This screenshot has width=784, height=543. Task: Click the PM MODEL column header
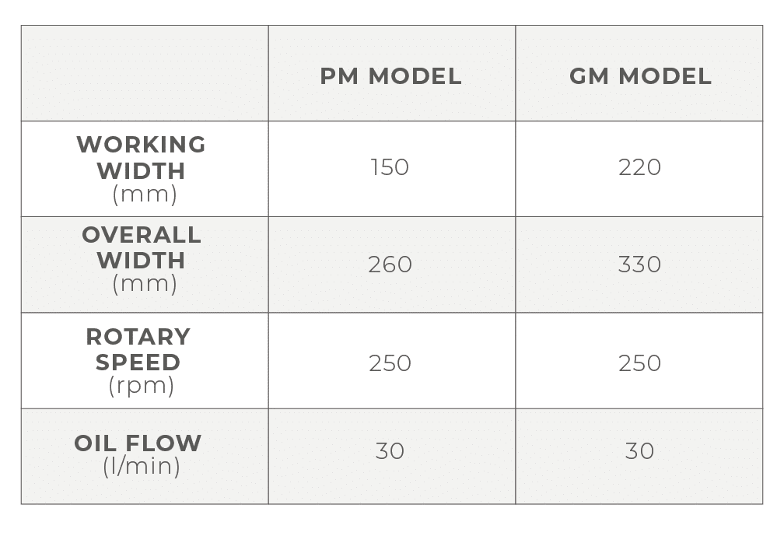(390, 76)
